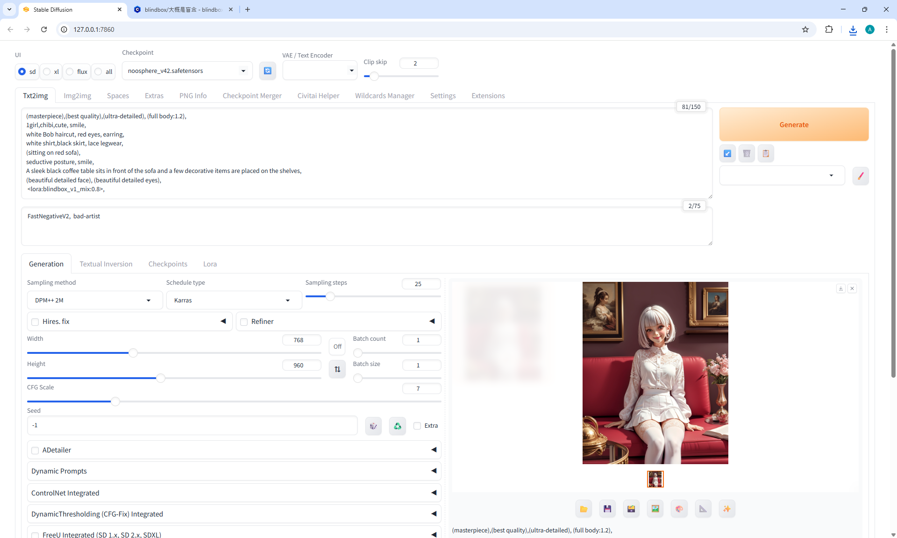Viewport: 897px width, 538px height.
Task: Open the Lora sub-tab
Action: coord(210,264)
